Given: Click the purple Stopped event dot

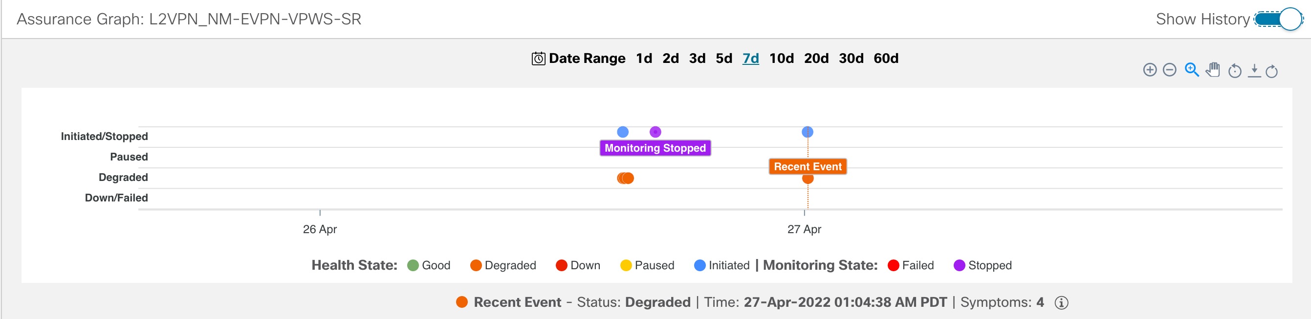Looking at the screenshot, I should tap(655, 132).
